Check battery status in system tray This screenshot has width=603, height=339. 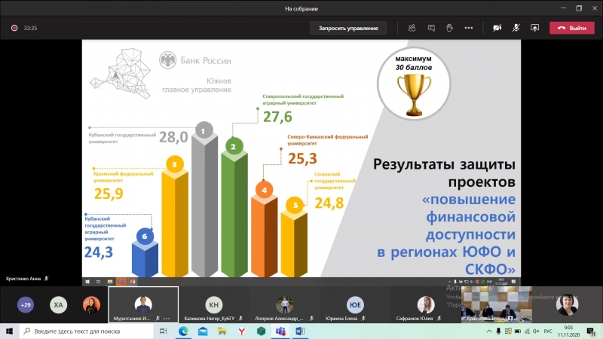coord(518,331)
